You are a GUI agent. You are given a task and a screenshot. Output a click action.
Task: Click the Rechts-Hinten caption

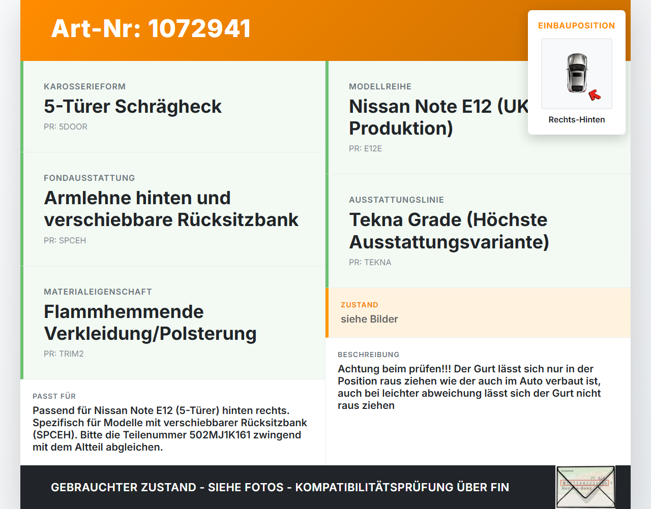coord(577,119)
